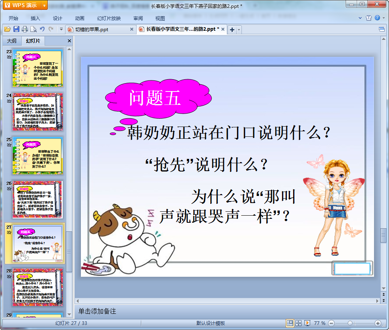Screen dimensions: 389x330
Task: Select slide 25 thumbnail 问题四
Action: coord(38,156)
